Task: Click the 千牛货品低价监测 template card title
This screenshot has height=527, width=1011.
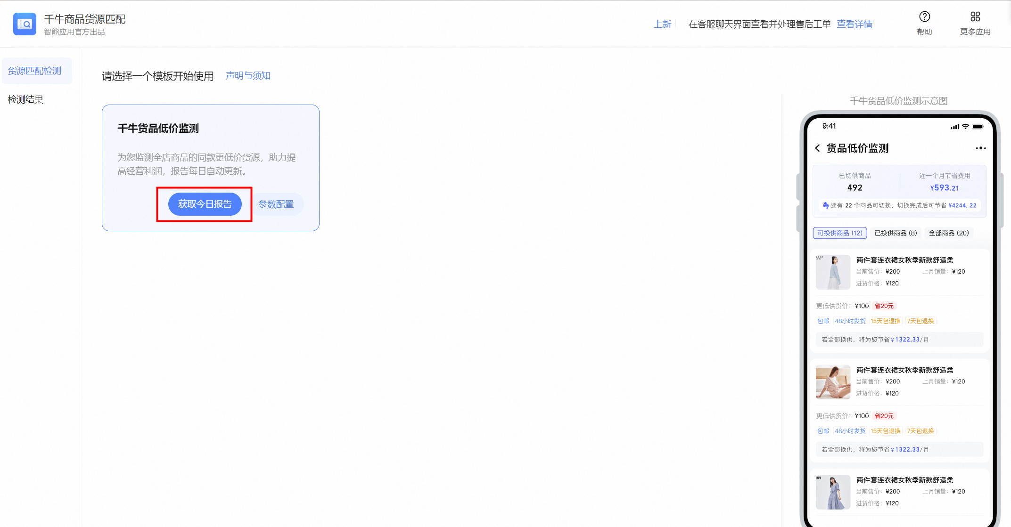Action: 158,128
